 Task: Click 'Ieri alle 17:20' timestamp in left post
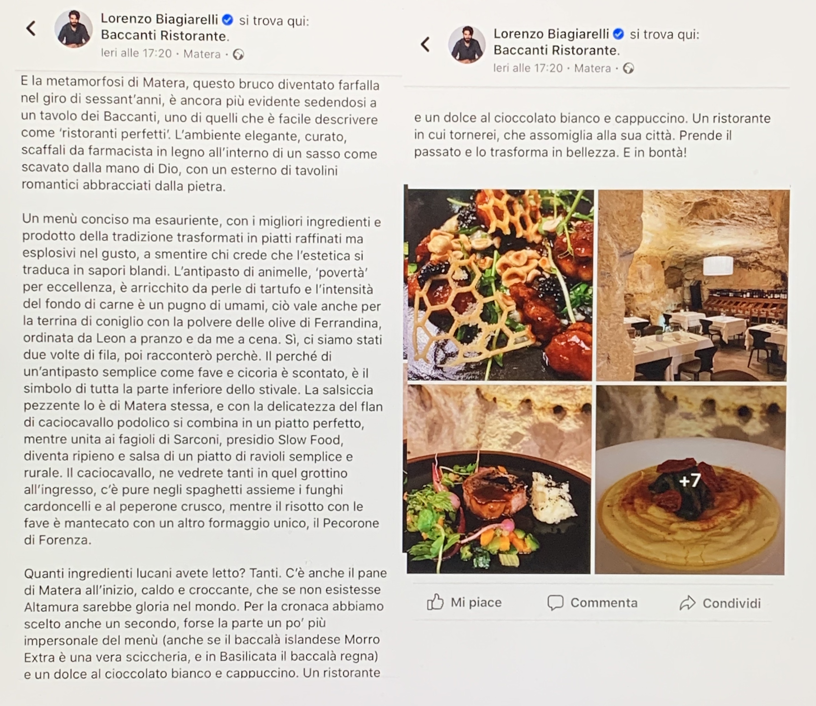point(136,53)
